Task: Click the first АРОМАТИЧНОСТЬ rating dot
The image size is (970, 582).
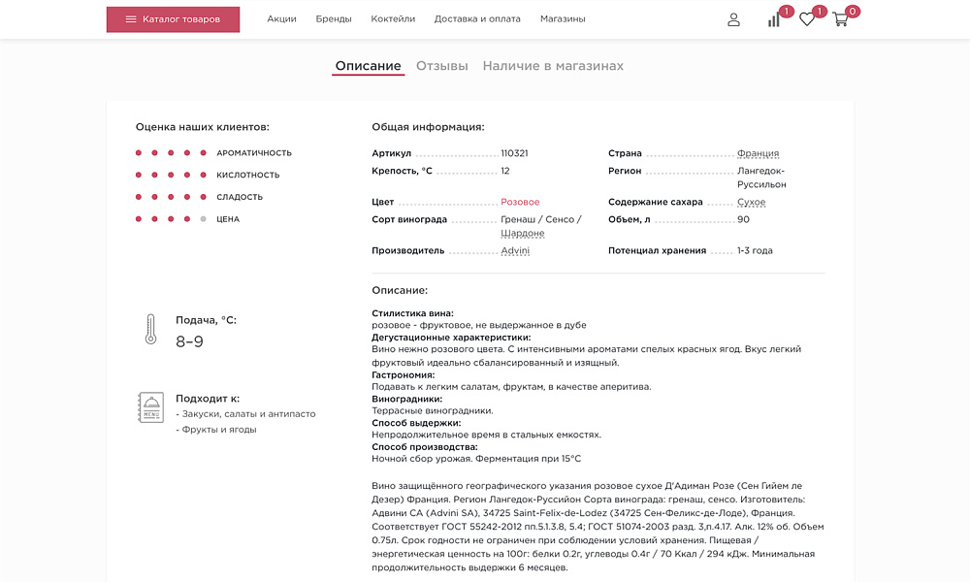Action: tap(139, 152)
